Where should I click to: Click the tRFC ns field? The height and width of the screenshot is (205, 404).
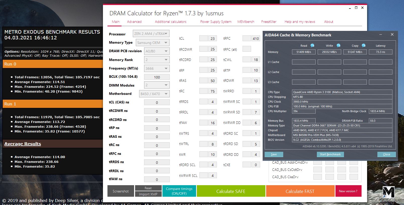(157, 154)
